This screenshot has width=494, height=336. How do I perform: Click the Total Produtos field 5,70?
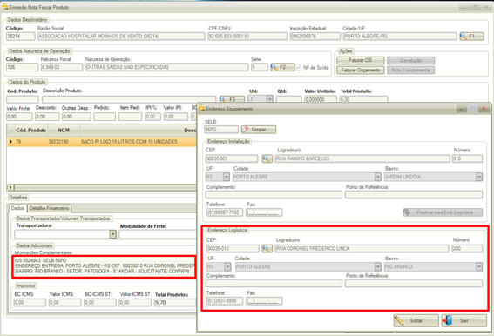point(175,303)
